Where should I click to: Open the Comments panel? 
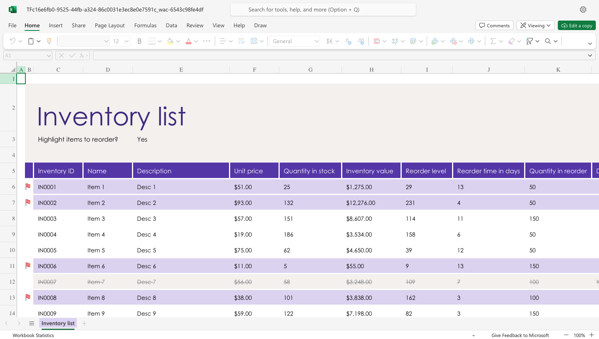(x=494, y=25)
